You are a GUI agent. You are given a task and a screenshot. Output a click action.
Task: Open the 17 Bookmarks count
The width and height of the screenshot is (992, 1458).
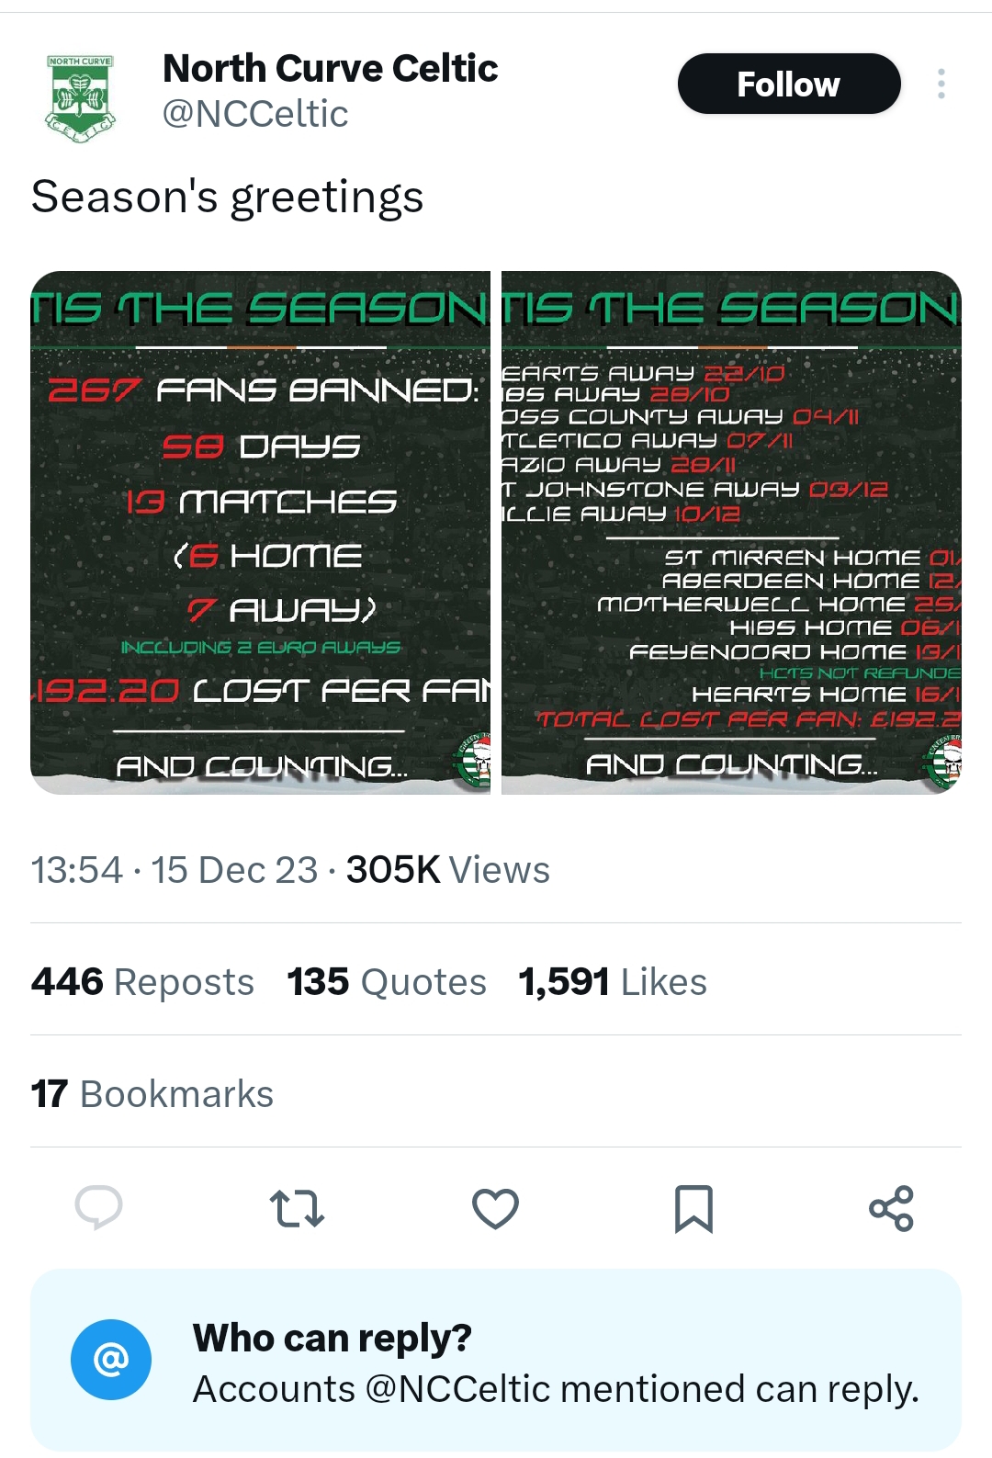(x=152, y=1093)
